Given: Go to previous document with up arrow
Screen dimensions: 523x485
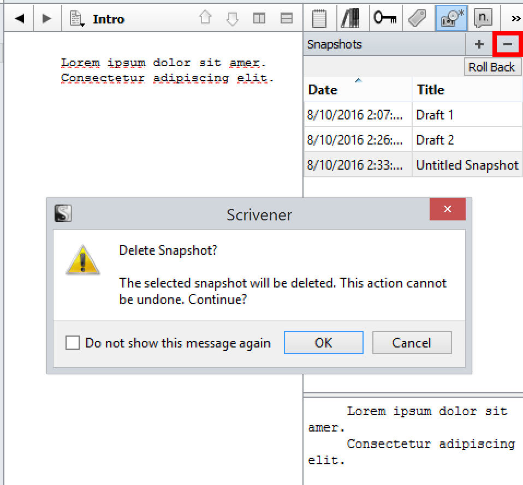Looking at the screenshot, I should [205, 19].
